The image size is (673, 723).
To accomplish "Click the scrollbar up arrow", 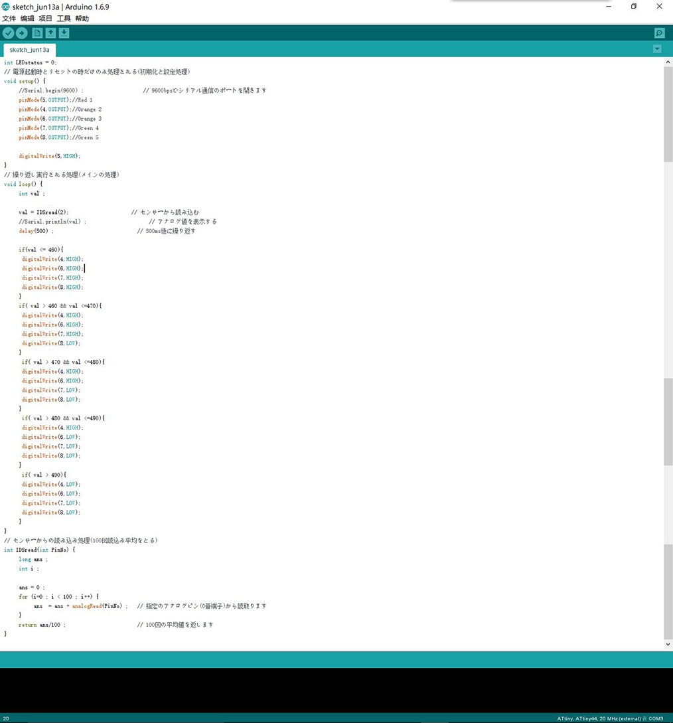I will [x=668, y=62].
